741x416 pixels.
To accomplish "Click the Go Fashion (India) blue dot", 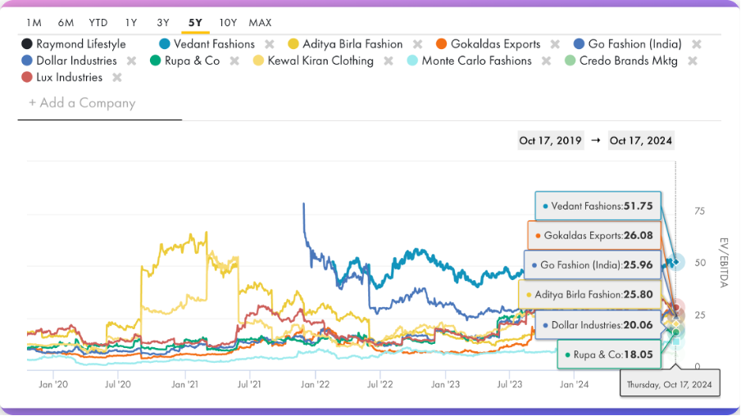I will [579, 44].
